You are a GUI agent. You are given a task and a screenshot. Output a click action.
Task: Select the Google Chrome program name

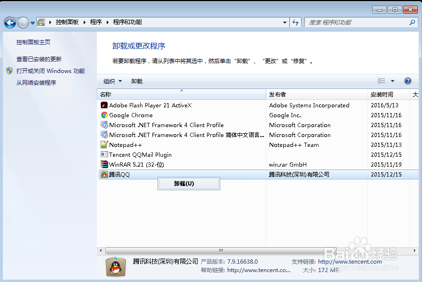pyautogui.click(x=131, y=115)
